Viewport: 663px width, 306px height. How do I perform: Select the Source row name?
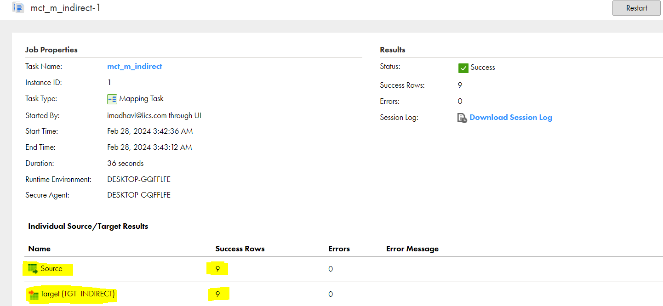[x=51, y=268]
